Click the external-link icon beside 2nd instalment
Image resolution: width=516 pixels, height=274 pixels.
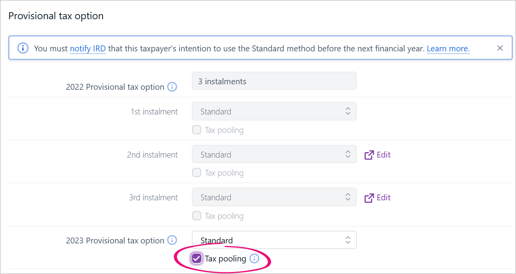369,155
